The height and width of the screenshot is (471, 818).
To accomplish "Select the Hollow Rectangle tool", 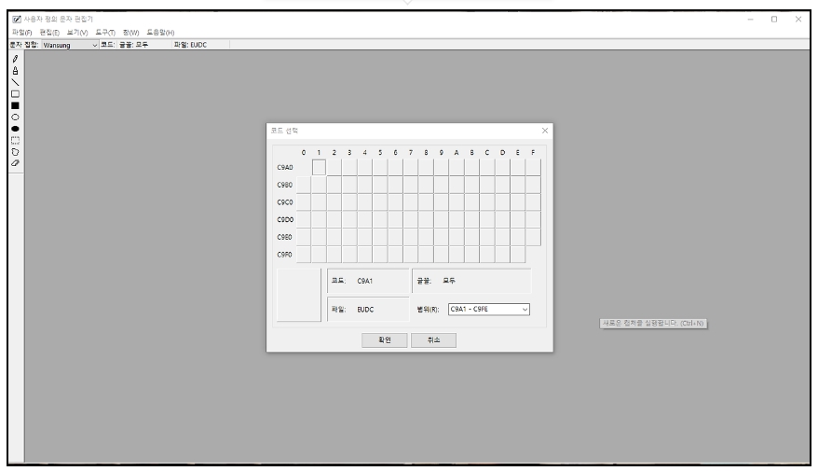I will click(15, 94).
